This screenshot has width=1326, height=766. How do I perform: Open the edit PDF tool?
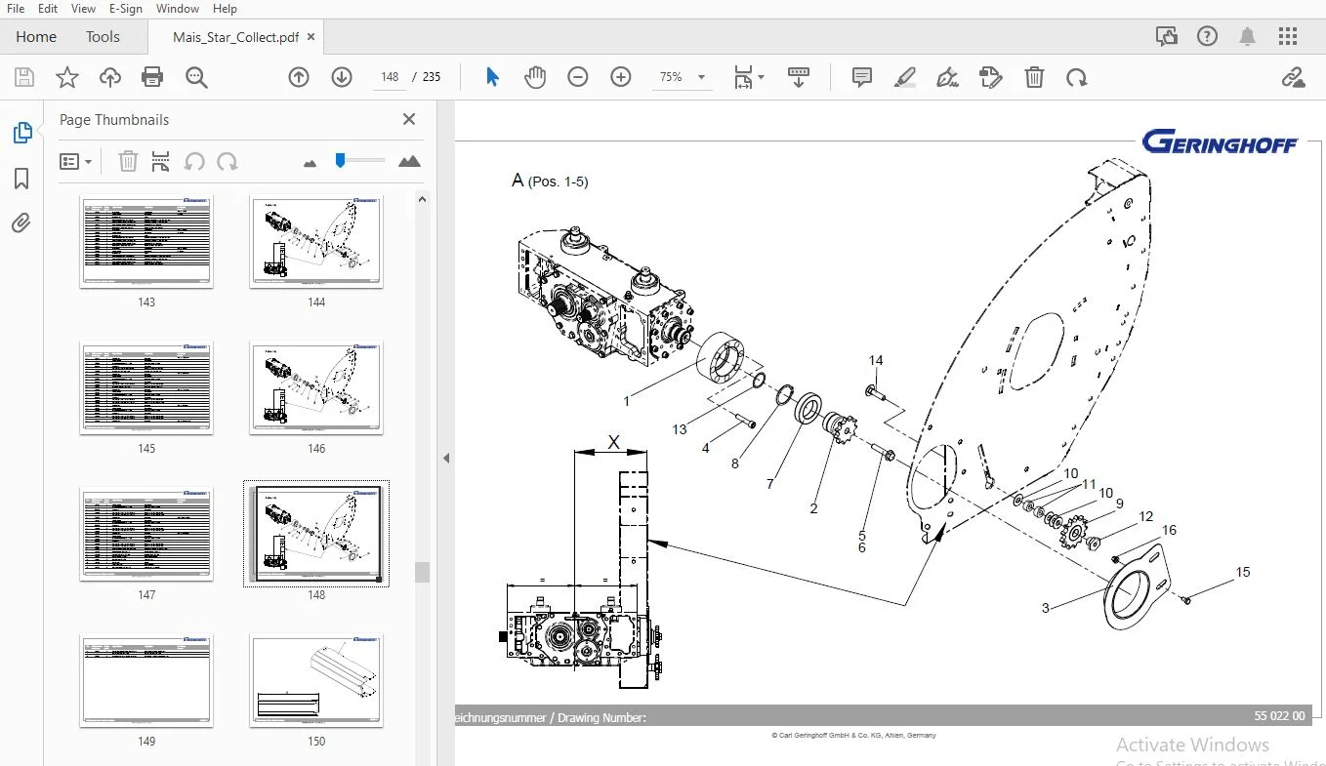991,77
